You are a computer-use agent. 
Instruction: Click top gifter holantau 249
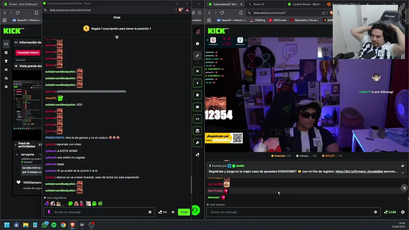[x=281, y=156]
